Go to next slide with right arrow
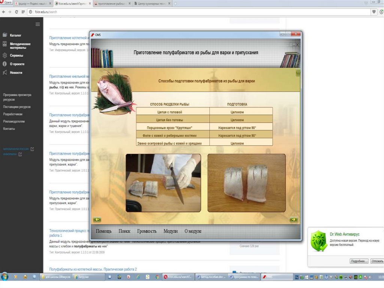This screenshot has width=384, height=288. [293, 220]
